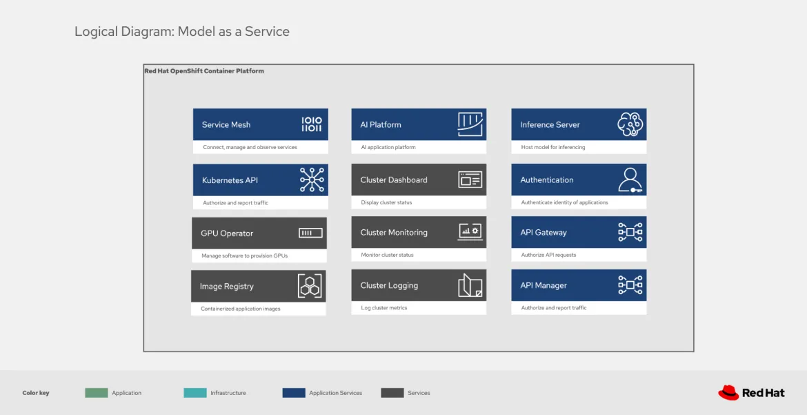This screenshot has width=807, height=415.
Task: Click the green Application color swatch
Action: point(97,393)
